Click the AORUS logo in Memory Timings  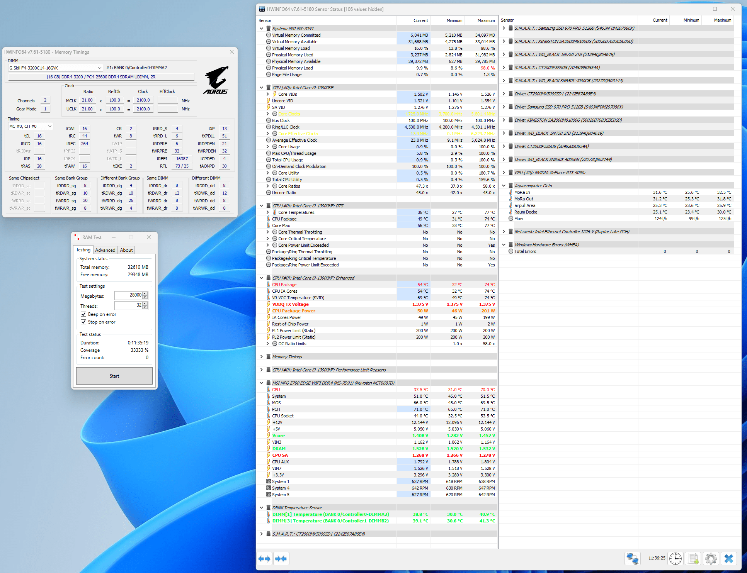(x=216, y=80)
